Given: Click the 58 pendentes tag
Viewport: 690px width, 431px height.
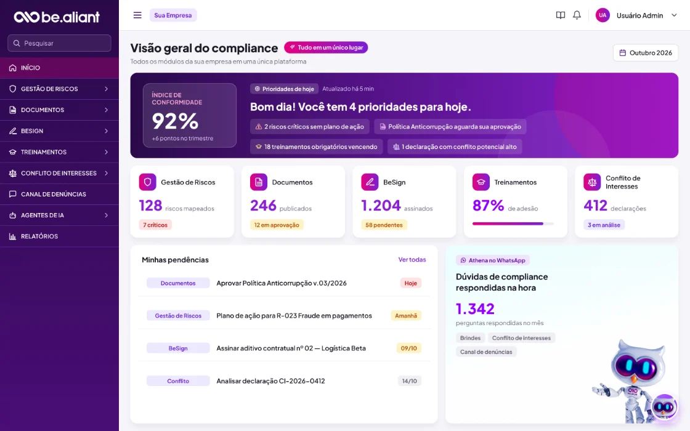Looking at the screenshot, I should (384, 225).
